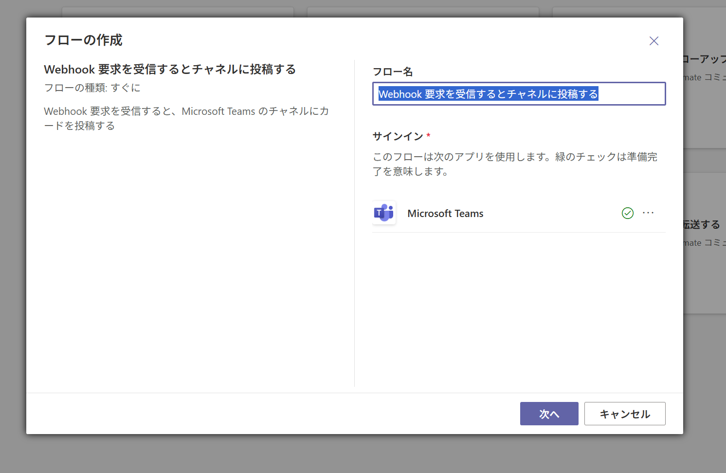Click the キャンセル button
The image size is (726, 473).
tap(625, 414)
